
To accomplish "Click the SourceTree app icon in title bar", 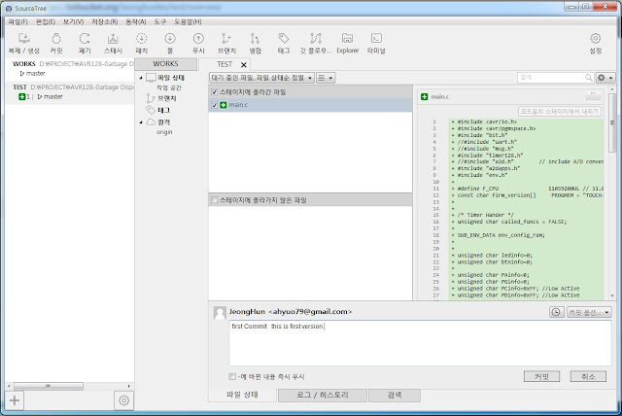I will [9, 8].
